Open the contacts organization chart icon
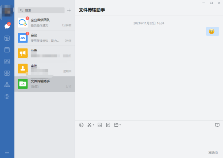Viewport: 223px width, 158px height. point(7,85)
